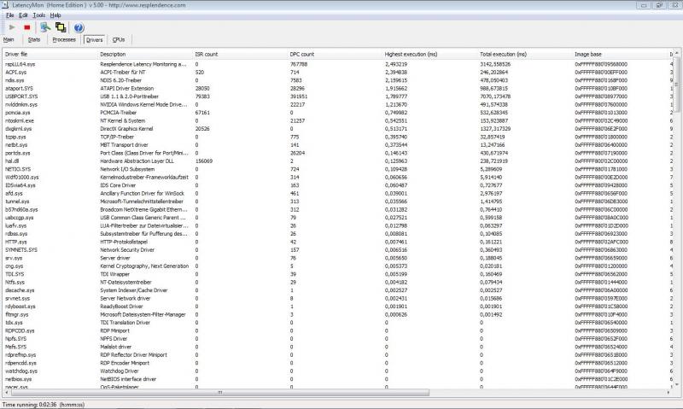Switch to the Main tab
Viewport: 683px width, 409px height.
click(9, 39)
